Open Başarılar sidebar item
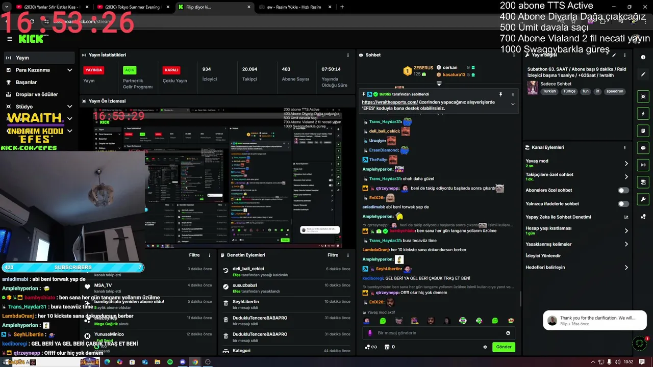Screen dimensions: 653x367 (x=39, y=82)
